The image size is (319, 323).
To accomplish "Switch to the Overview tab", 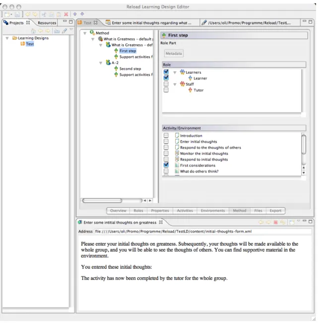I will [118, 211].
